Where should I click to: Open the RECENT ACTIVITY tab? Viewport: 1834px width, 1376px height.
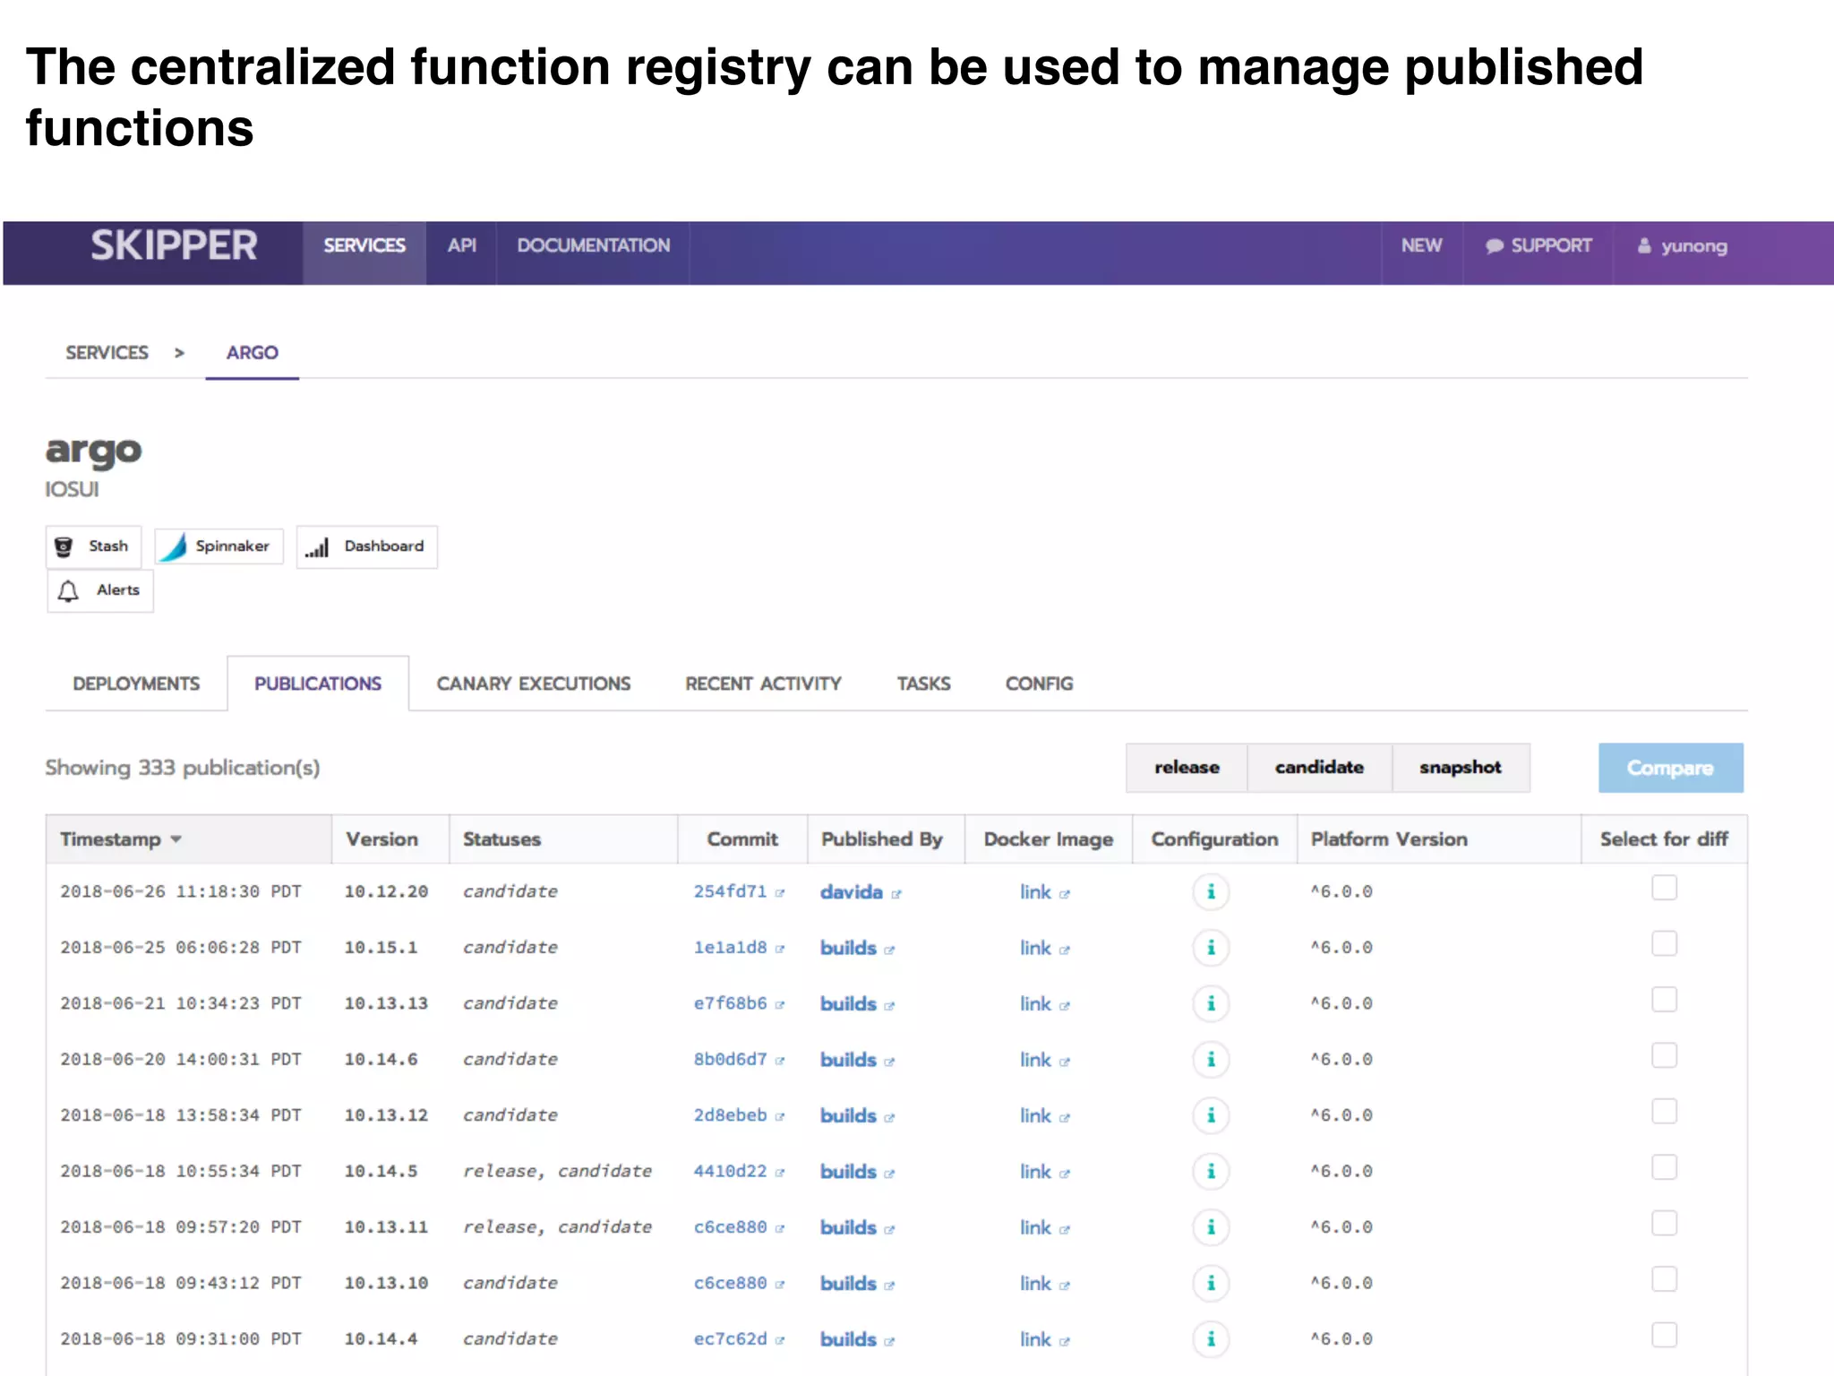(x=763, y=684)
